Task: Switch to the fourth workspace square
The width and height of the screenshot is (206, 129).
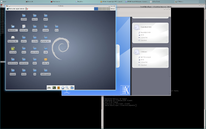Action: [108, 9]
